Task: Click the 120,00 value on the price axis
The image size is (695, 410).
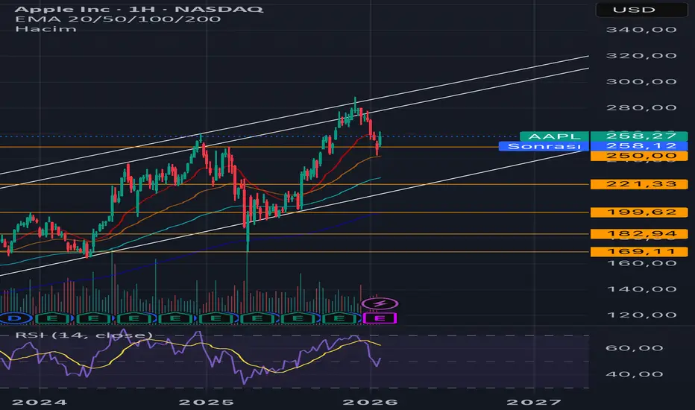Action: click(641, 315)
